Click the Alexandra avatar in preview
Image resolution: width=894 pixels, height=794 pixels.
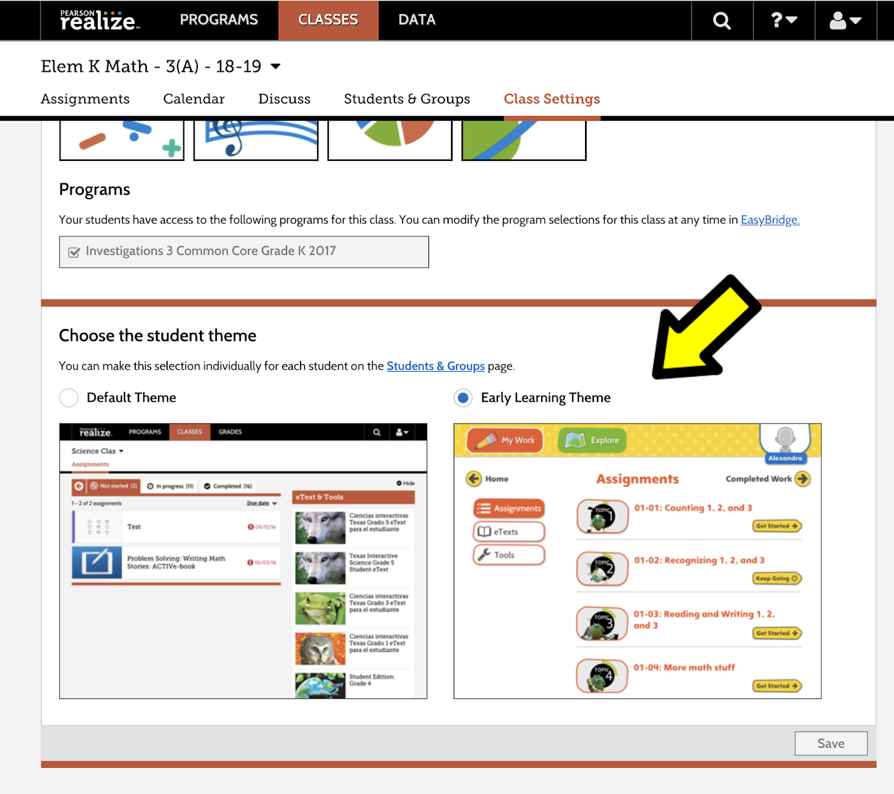point(785,444)
